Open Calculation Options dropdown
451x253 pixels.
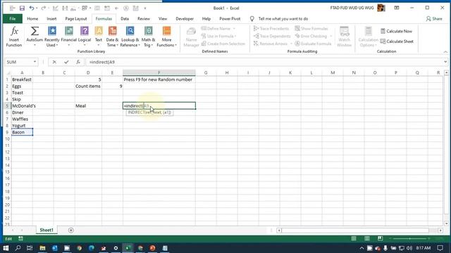point(368,37)
